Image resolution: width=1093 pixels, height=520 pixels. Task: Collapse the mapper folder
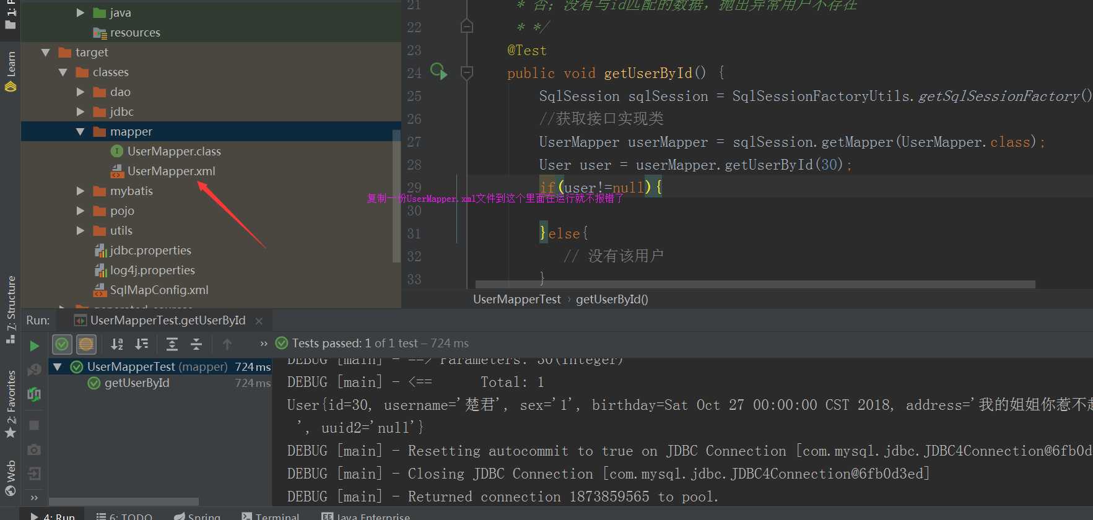tap(80, 131)
